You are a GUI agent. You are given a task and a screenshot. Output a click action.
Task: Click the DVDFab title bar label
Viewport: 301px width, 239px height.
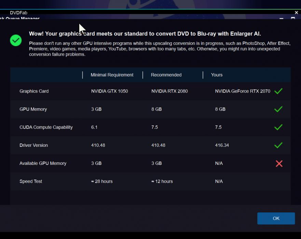click(x=18, y=13)
